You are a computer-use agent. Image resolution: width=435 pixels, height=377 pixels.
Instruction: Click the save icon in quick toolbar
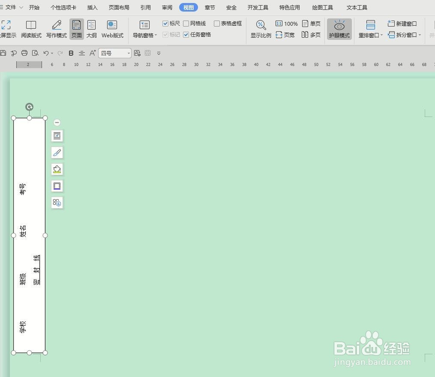tap(3, 53)
